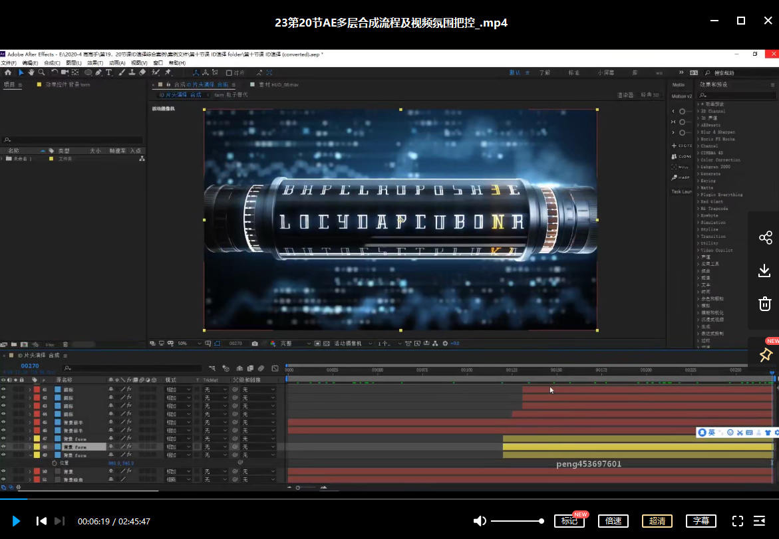Click the trash delete icon on the sidebar
This screenshot has height=539, width=779.
[x=765, y=304]
